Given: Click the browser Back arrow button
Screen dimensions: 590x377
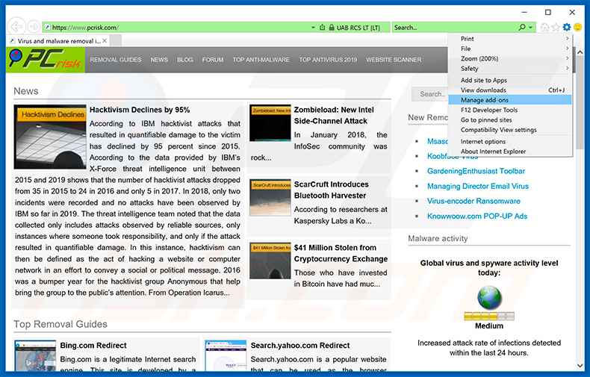Looking at the screenshot, I should click(16, 27).
